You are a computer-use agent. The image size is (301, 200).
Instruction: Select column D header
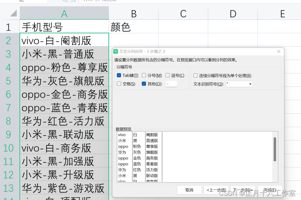[x=233, y=13]
